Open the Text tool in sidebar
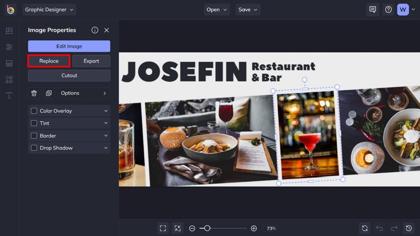This screenshot has width=420, height=236. tap(9, 95)
